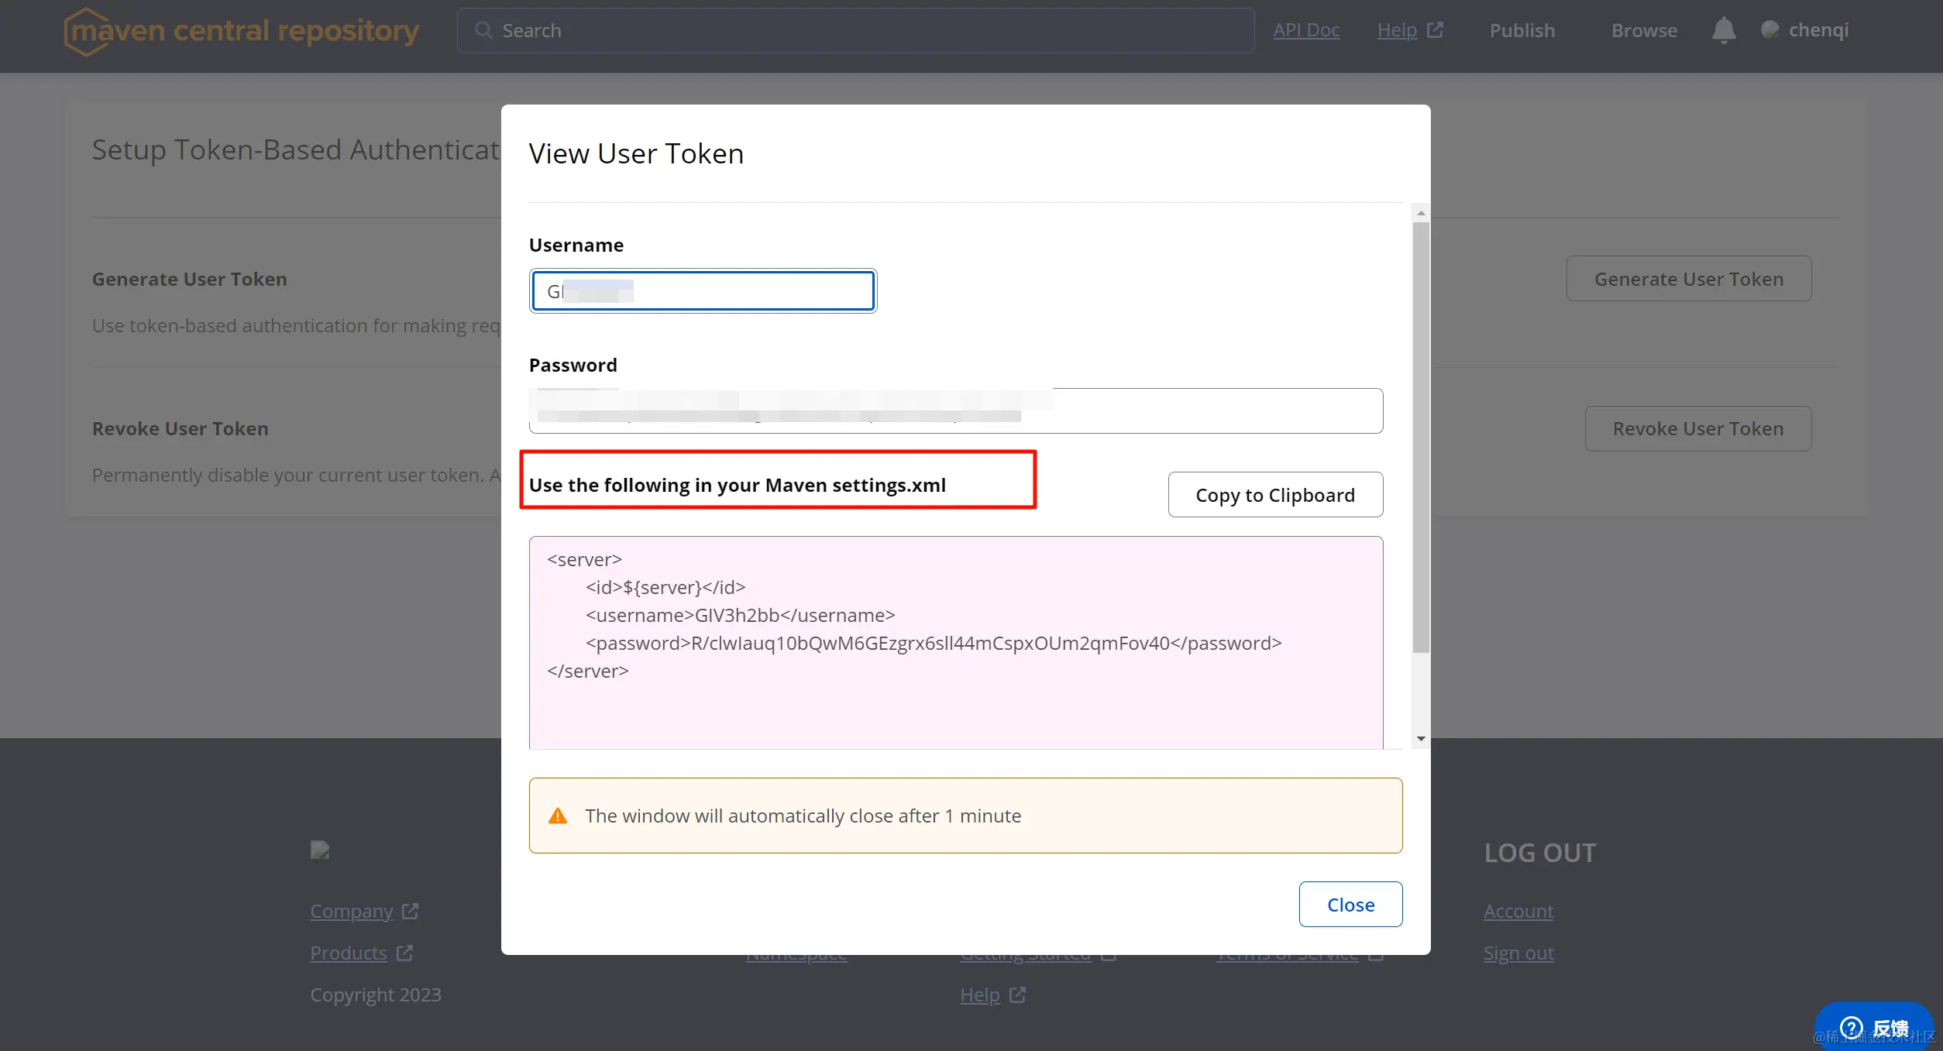Screen dimensions: 1943x1051
Task: Click the external link icon beside Help
Action: [x=1435, y=29]
